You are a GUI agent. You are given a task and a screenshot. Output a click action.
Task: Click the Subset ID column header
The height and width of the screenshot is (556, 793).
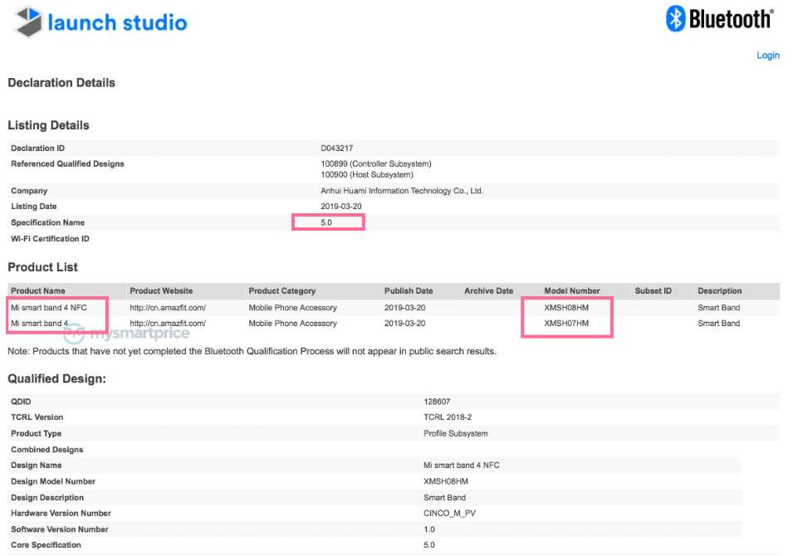653,291
